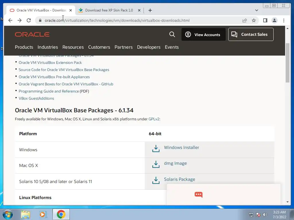Open VBox GuestAdditons link
Screen dimensions: 294x220
pyautogui.click(x=36, y=99)
